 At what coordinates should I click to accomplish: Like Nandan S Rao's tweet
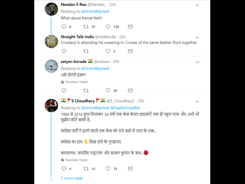[109, 27]
